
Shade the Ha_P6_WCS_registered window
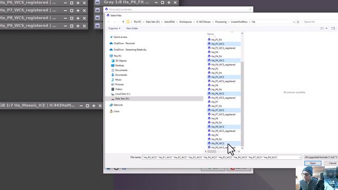click(65, 3)
